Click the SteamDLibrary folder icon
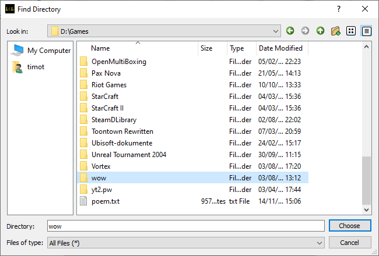The height and width of the screenshot is (256, 379). click(83, 120)
